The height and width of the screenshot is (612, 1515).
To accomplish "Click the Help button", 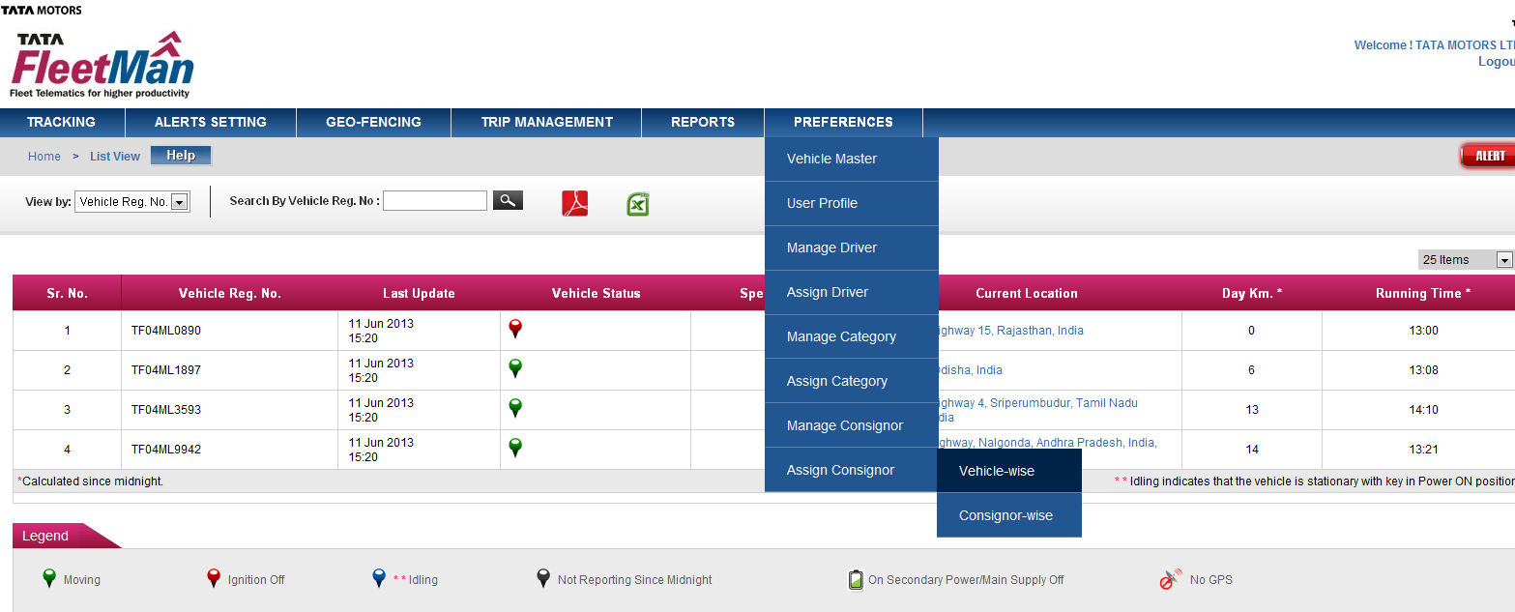I will coord(181,156).
